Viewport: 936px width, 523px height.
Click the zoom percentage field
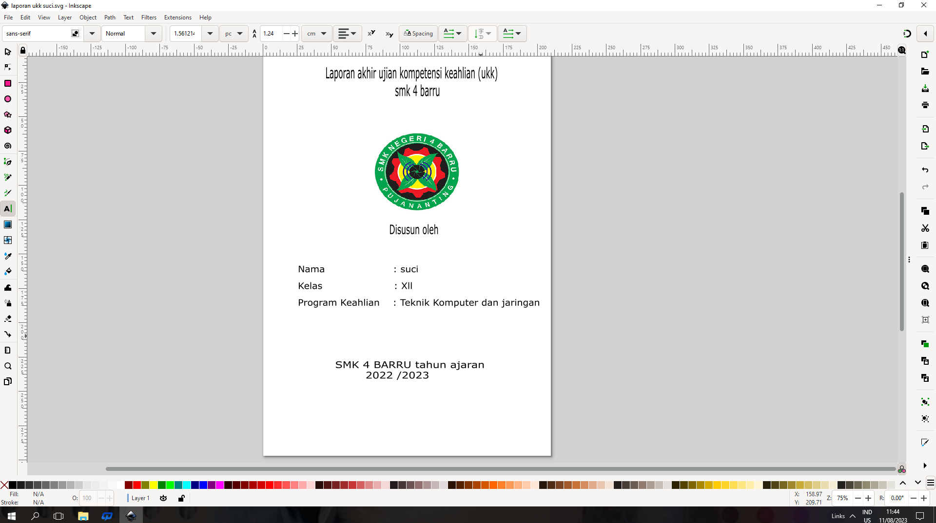tap(842, 498)
